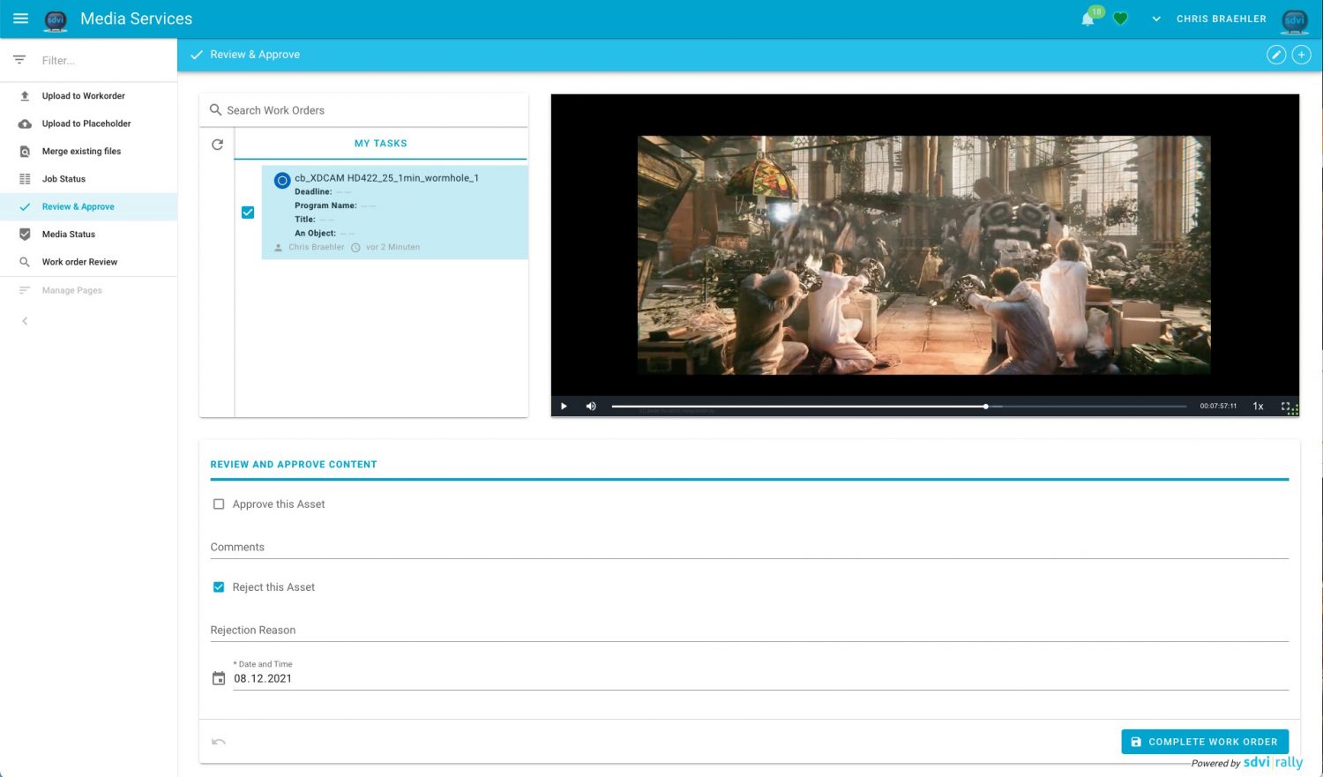Click the Complete Work Order button
The height and width of the screenshot is (777, 1323).
1204,742
